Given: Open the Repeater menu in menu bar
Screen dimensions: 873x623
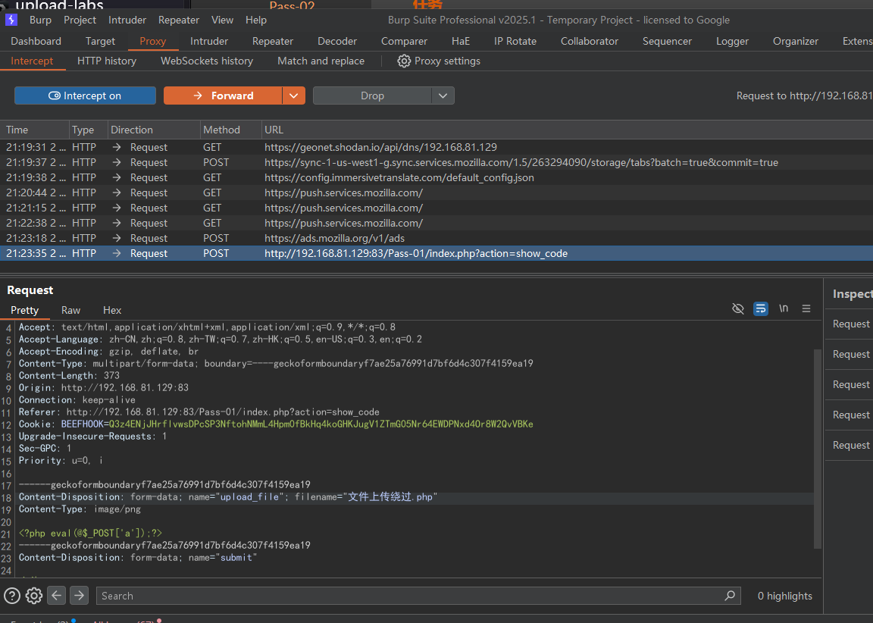Looking at the screenshot, I should 179,20.
